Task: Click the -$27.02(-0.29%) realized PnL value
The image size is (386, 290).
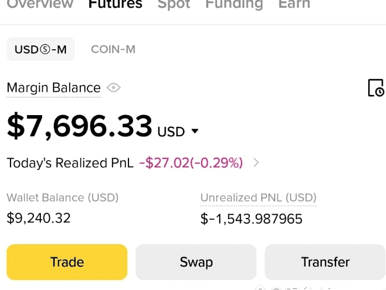Action: coord(191,163)
